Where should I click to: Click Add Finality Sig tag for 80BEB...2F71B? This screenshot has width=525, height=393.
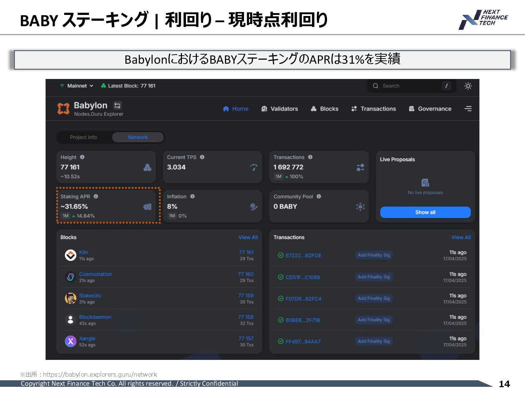pyautogui.click(x=374, y=320)
